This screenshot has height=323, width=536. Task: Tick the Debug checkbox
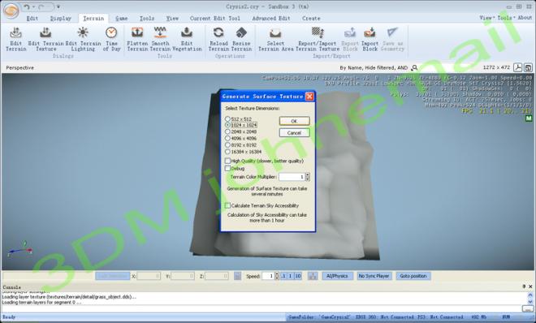coord(227,168)
